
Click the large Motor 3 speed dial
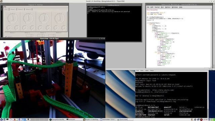(44, 18)
